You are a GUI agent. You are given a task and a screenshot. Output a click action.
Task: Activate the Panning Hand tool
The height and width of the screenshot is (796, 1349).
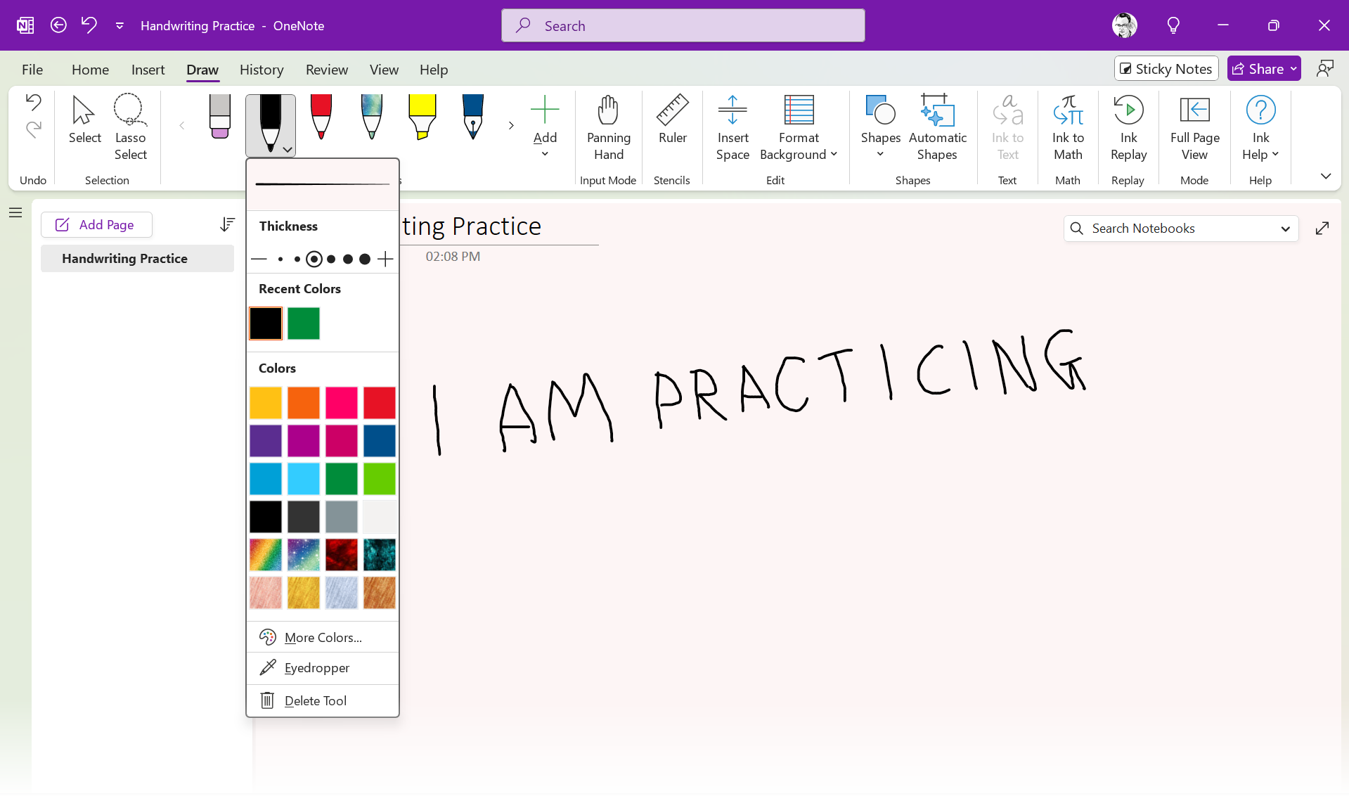point(609,127)
